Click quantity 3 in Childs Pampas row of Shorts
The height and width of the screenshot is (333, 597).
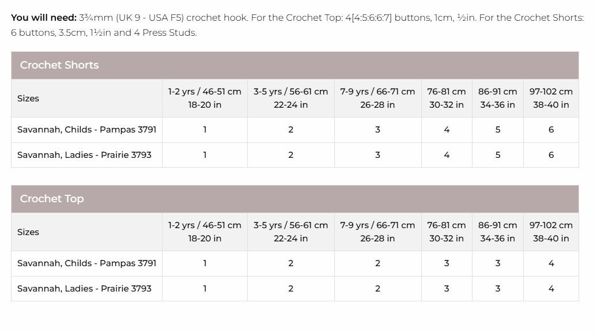click(377, 130)
